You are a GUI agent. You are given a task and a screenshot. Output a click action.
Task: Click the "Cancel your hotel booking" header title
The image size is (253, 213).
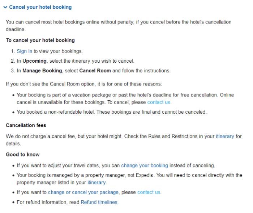point(40,7)
